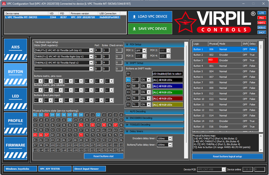This screenshot has height=175, width=269.
Task: Select the S3 shift button
Action: (128, 92)
